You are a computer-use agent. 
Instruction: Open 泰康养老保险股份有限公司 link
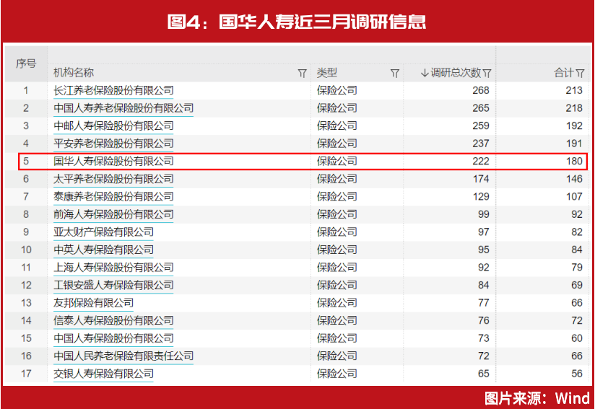113,197
